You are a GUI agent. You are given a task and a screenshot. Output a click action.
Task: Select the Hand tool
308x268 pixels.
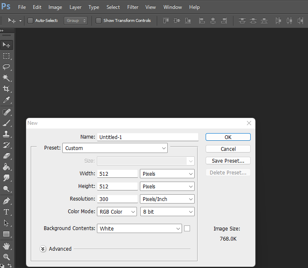click(x=6, y=246)
